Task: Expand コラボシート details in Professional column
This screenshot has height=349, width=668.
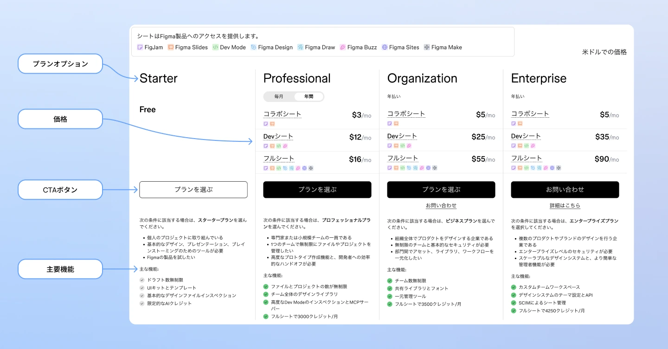Action: click(x=282, y=114)
